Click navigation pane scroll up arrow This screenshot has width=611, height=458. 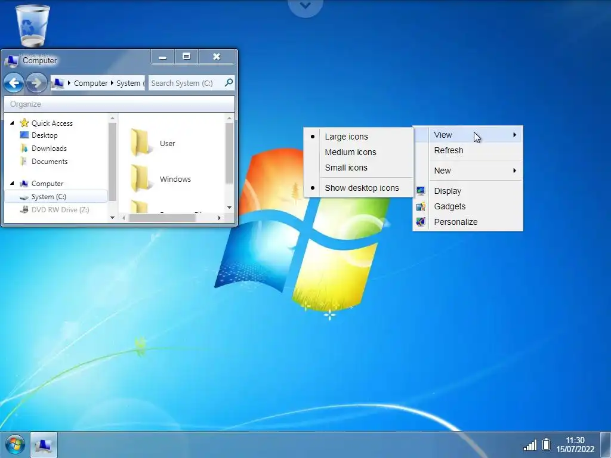112,118
